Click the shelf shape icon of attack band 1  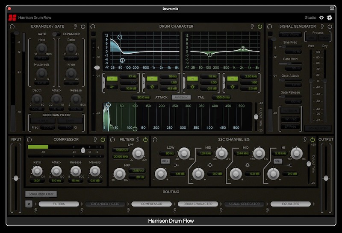(112, 87)
